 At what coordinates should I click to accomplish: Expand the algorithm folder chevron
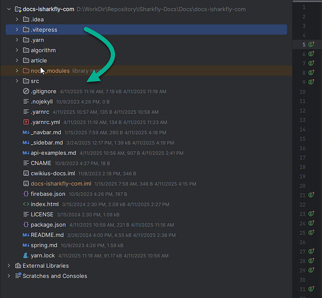(17, 50)
